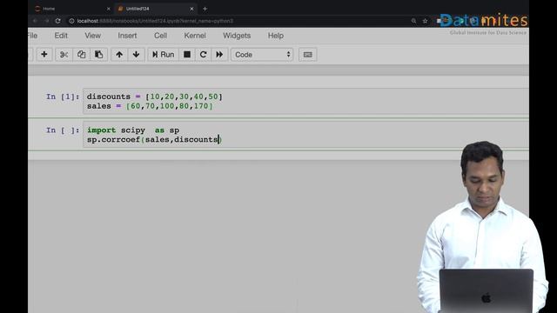This screenshot has width=557, height=313.
Task: Click the site info icon before localhost
Action: [x=71, y=21]
